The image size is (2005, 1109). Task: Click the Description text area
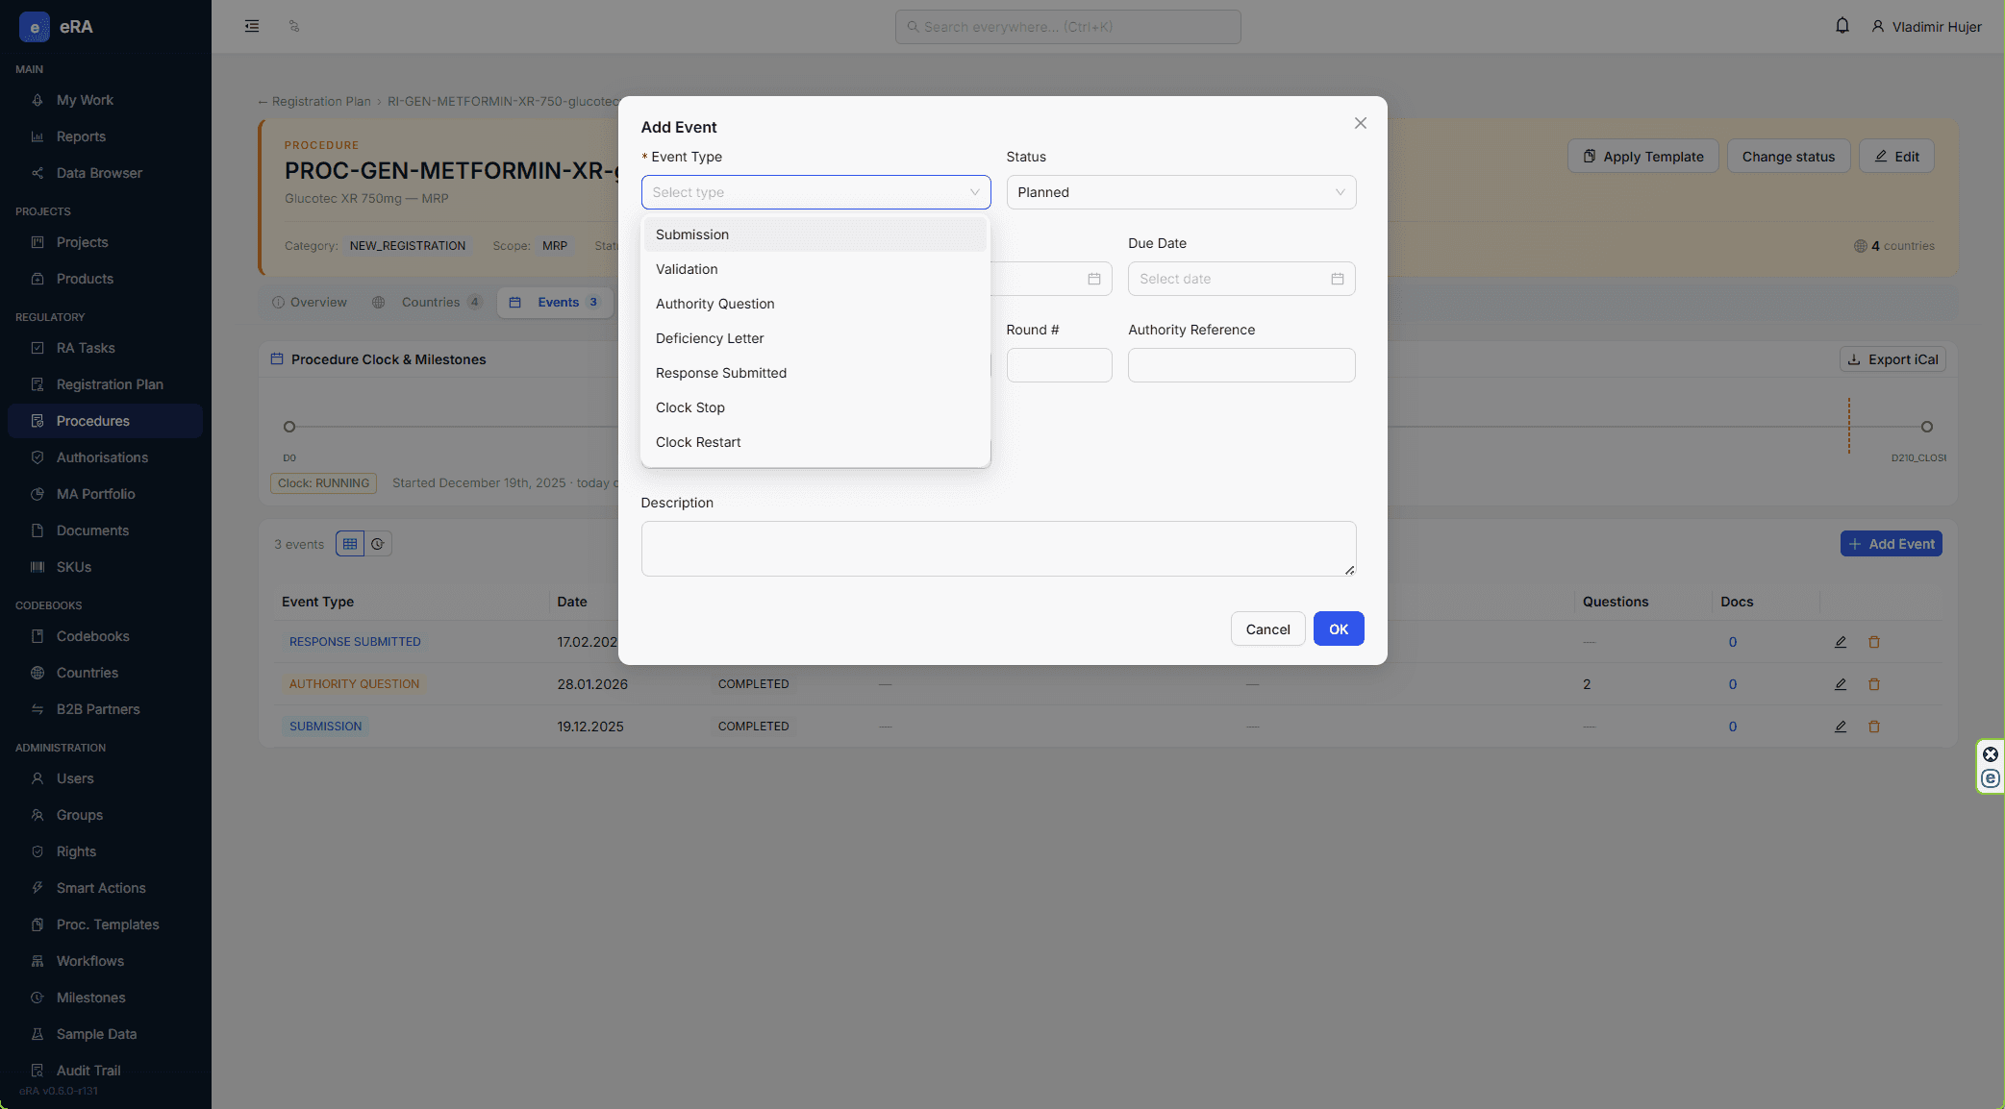[998, 549]
